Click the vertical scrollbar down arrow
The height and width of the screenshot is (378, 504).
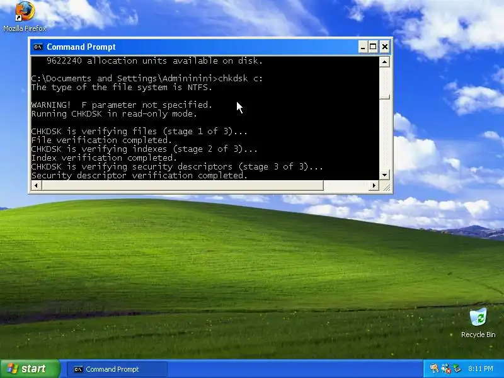pyautogui.click(x=384, y=175)
